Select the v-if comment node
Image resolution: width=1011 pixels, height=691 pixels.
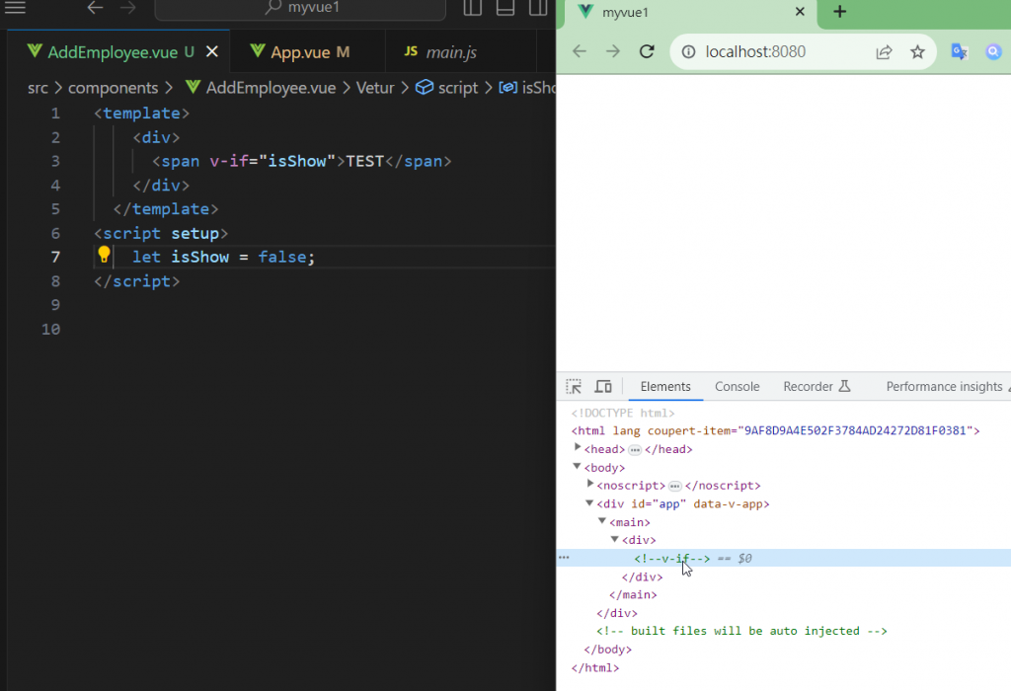671,558
